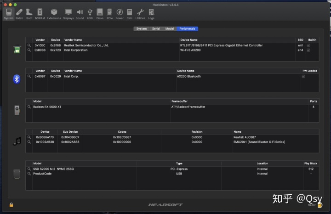Select vendor ID 0x10EC cell

coord(40,45)
